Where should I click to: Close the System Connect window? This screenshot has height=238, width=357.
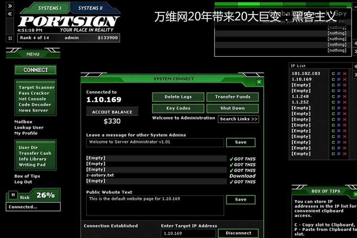pyautogui.click(x=259, y=82)
